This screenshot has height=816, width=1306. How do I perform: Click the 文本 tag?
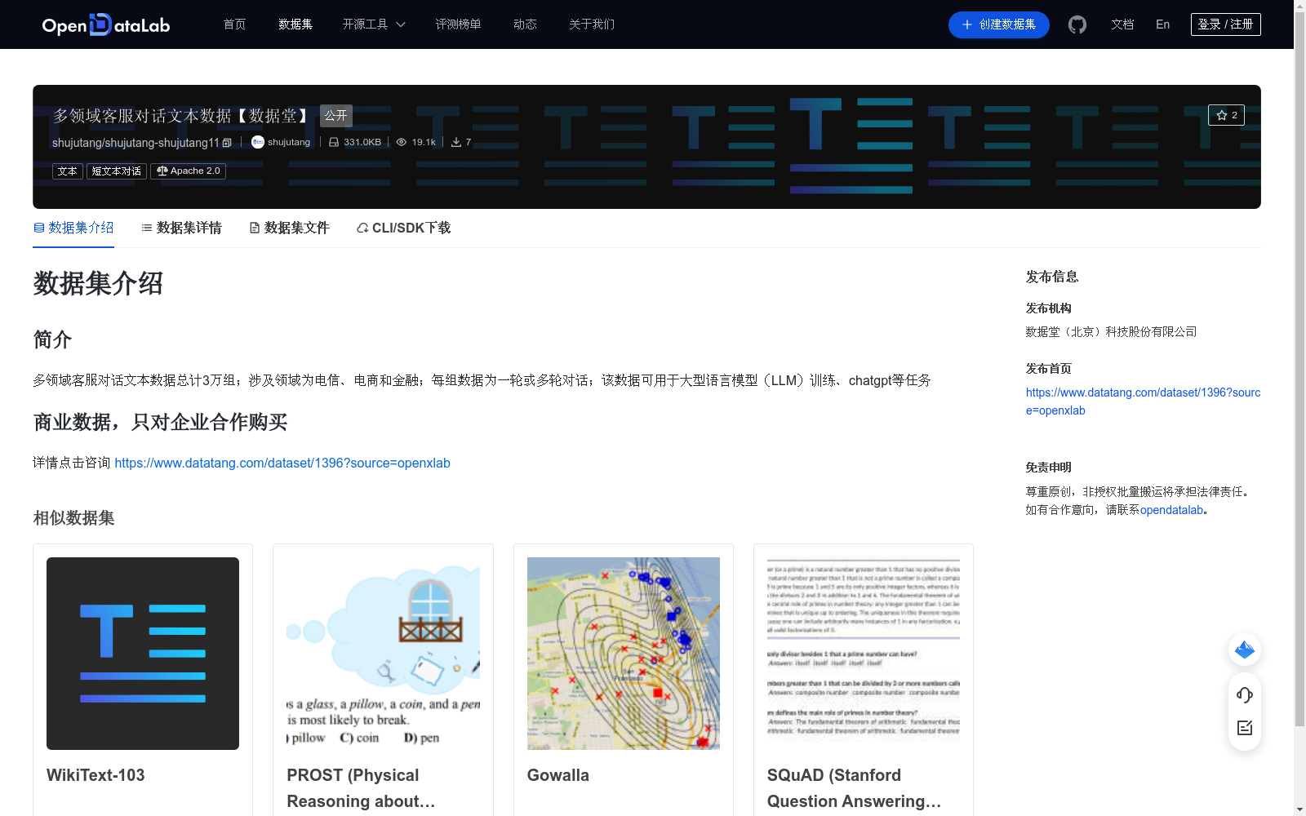click(68, 171)
